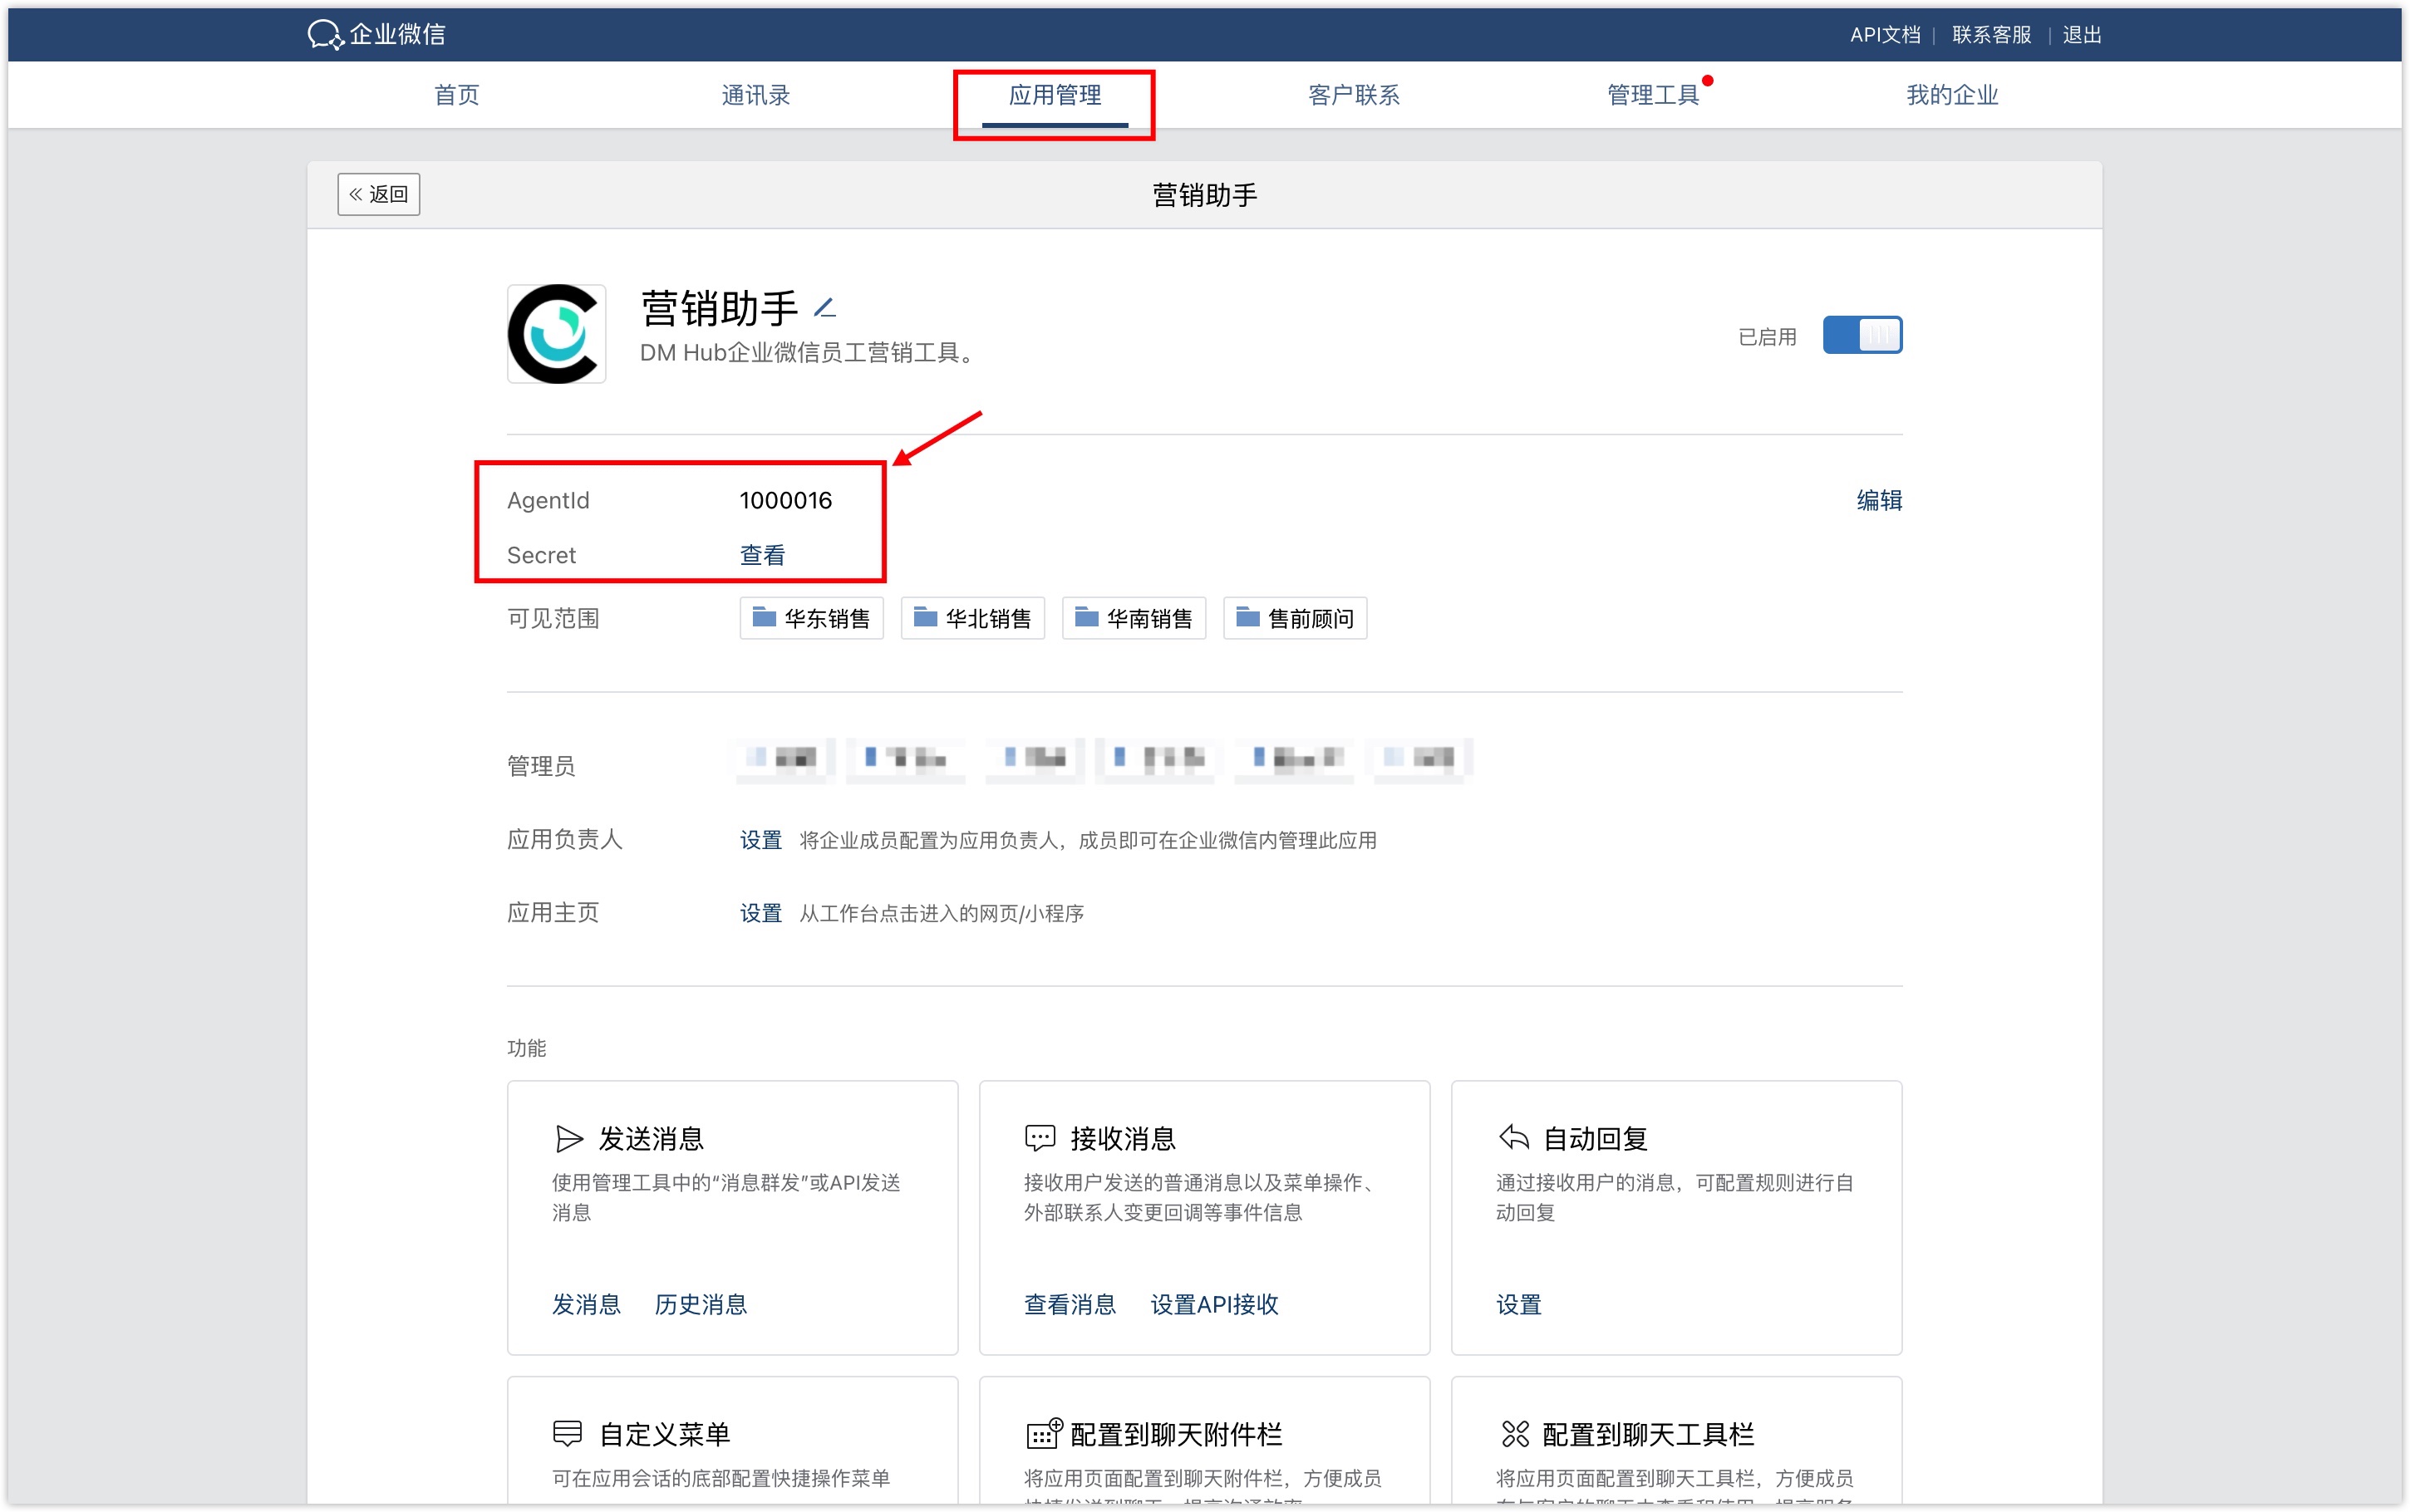
Task: Click the edit pencil icon beside 营销助手
Action: coord(825,308)
